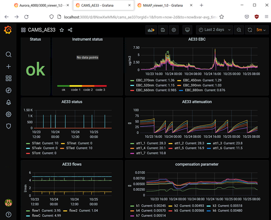Switch to Aurora_4000/3000_viewer tab
Image resolution: width=271 pixels, height=220 pixels.
[x=41, y=5]
